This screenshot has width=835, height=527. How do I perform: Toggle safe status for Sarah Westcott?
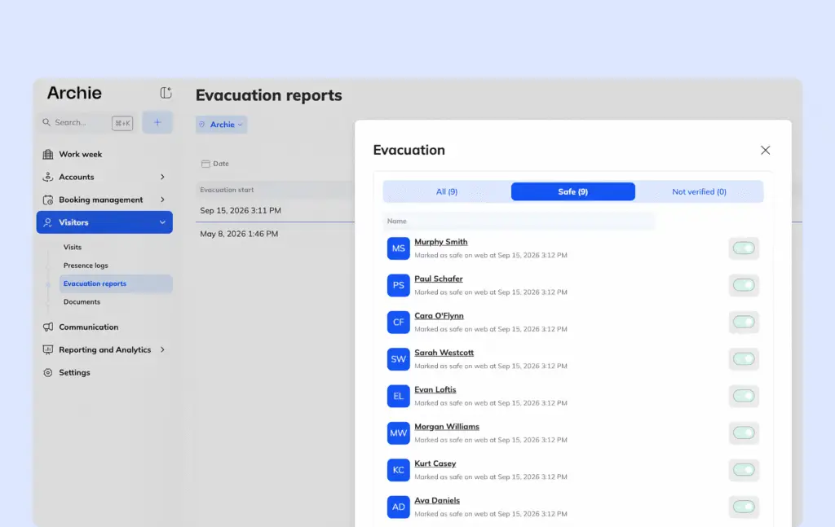tap(744, 359)
